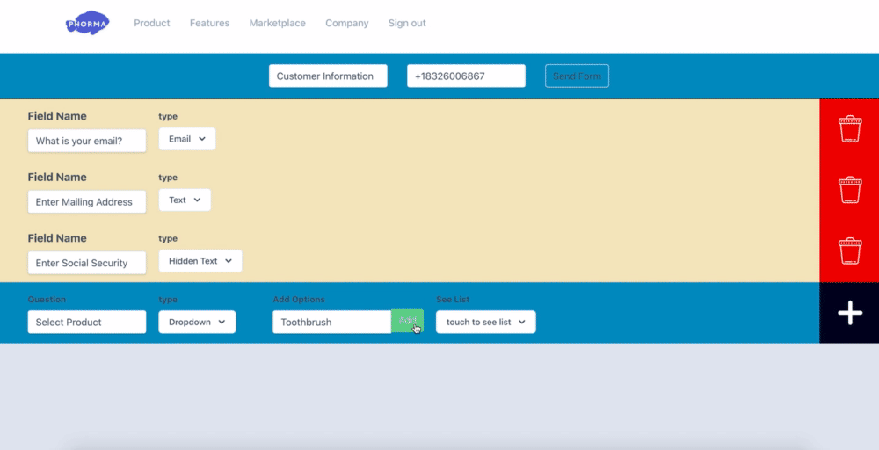Click the Question label
This screenshot has width=879, height=450.
[x=47, y=299]
